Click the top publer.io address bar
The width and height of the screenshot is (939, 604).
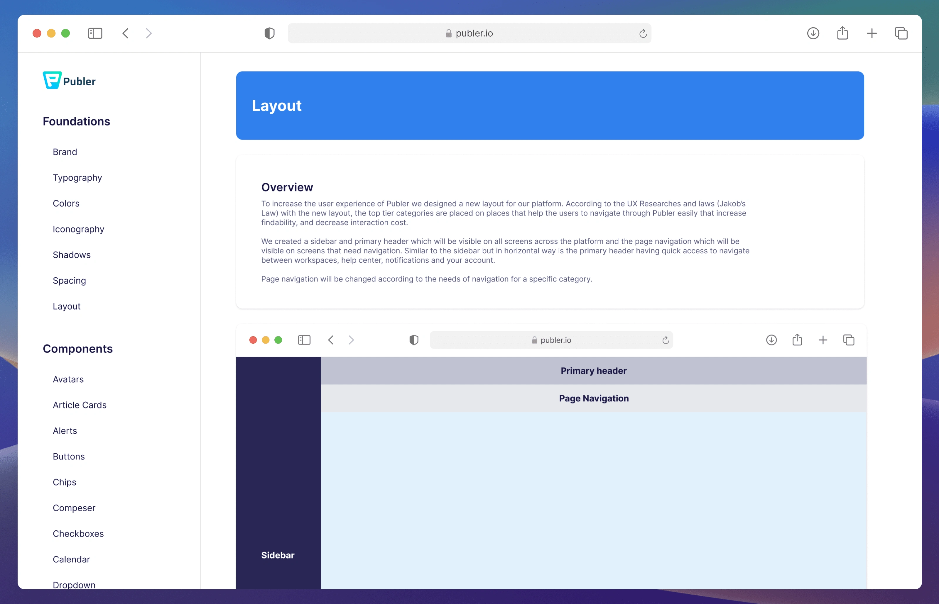[x=469, y=33]
